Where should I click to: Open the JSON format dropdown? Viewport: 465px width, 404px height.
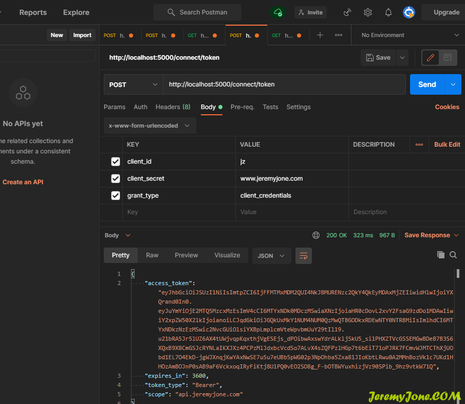[271, 256]
